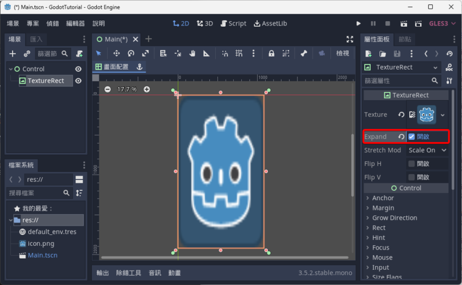
Task: Open the inspector history icon
Action: [449, 54]
